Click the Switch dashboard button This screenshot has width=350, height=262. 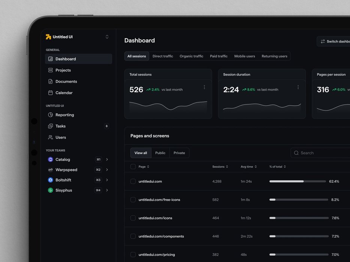point(334,42)
